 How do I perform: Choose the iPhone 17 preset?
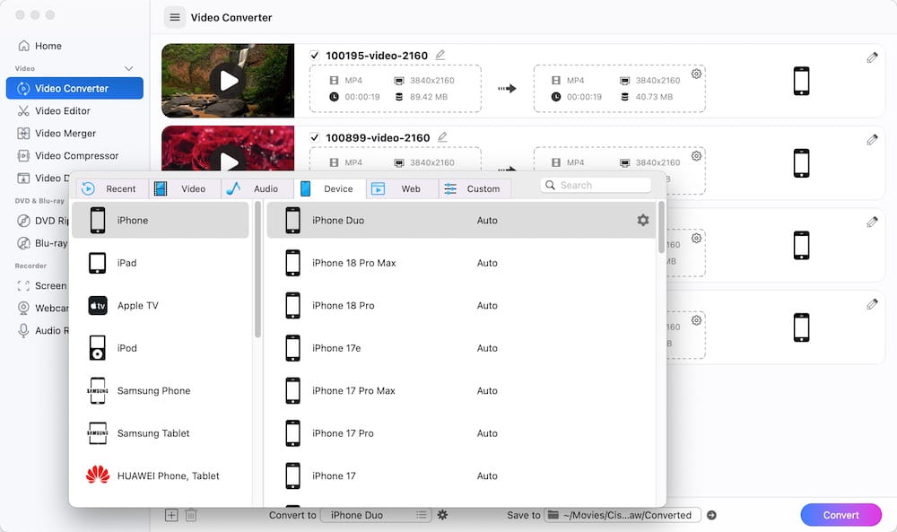461,476
